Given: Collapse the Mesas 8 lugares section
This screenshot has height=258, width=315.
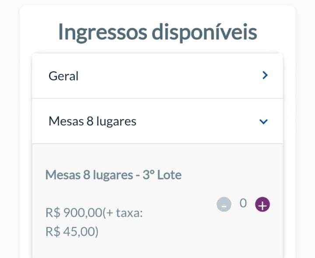Looking at the screenshot, I should [x=157, y=121].
